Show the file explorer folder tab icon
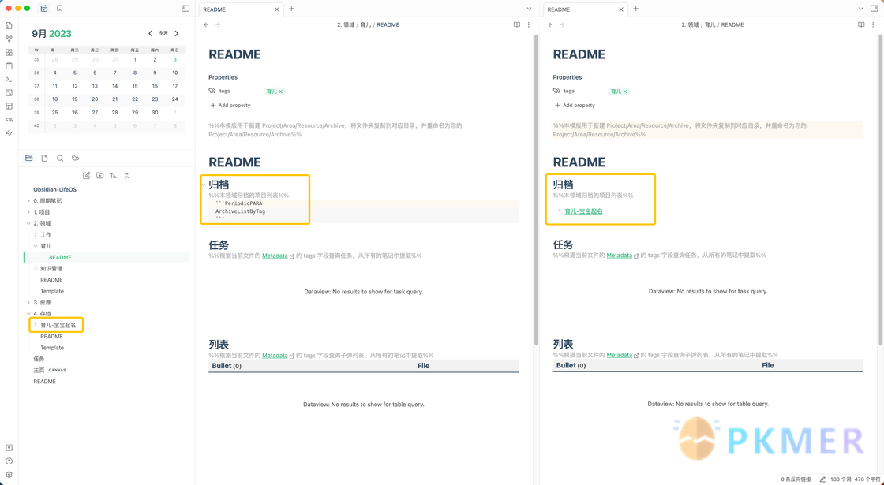The width and height of the screenshot is (884, 485). coord(29,159)
